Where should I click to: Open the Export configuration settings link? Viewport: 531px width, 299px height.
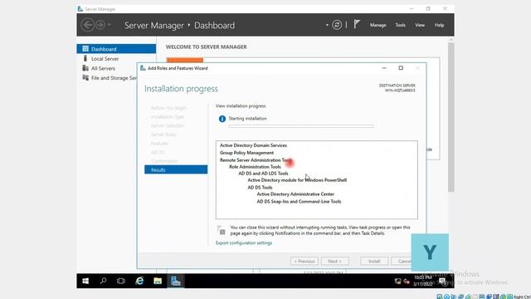[243, 243]
